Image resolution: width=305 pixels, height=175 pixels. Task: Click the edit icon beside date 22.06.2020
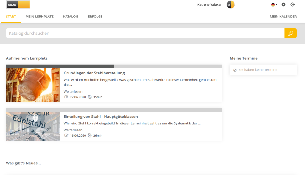tap(66, 97)
